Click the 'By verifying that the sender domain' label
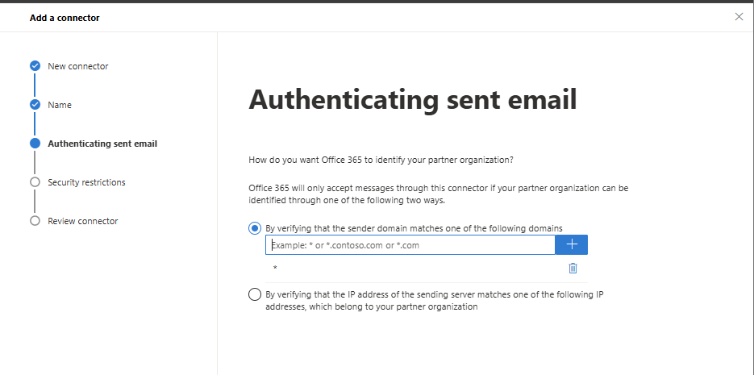Image resolution: width=754 pixels, height=375 pixels. click(x=414, y=228)
